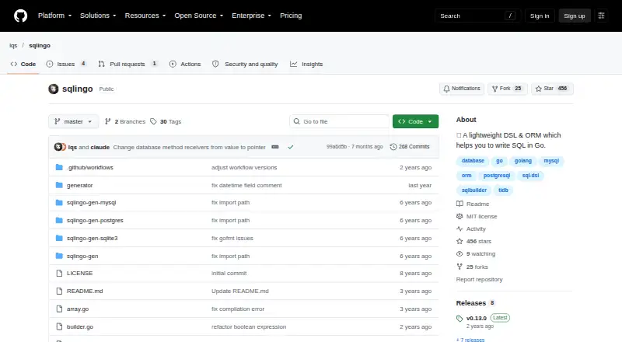
Task: Click the fork icon beside 25 forks
Action: coord(460,267)
